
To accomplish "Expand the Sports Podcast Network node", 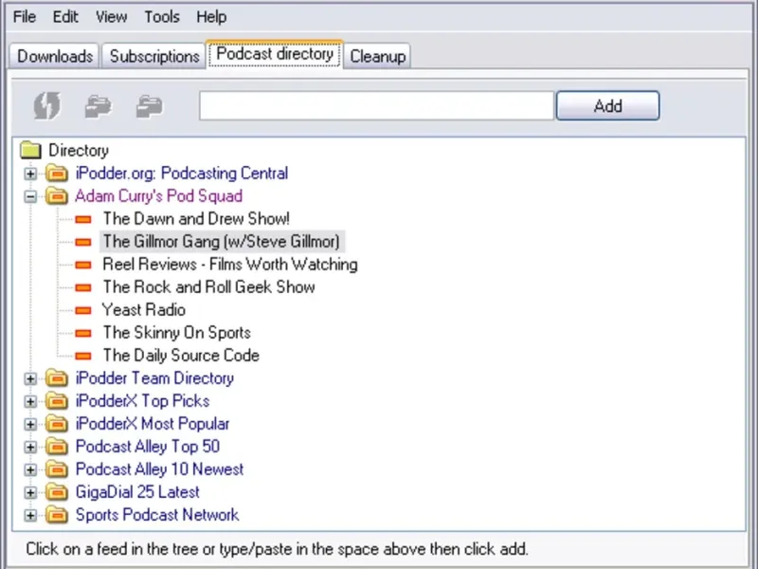I will point(30,516).
